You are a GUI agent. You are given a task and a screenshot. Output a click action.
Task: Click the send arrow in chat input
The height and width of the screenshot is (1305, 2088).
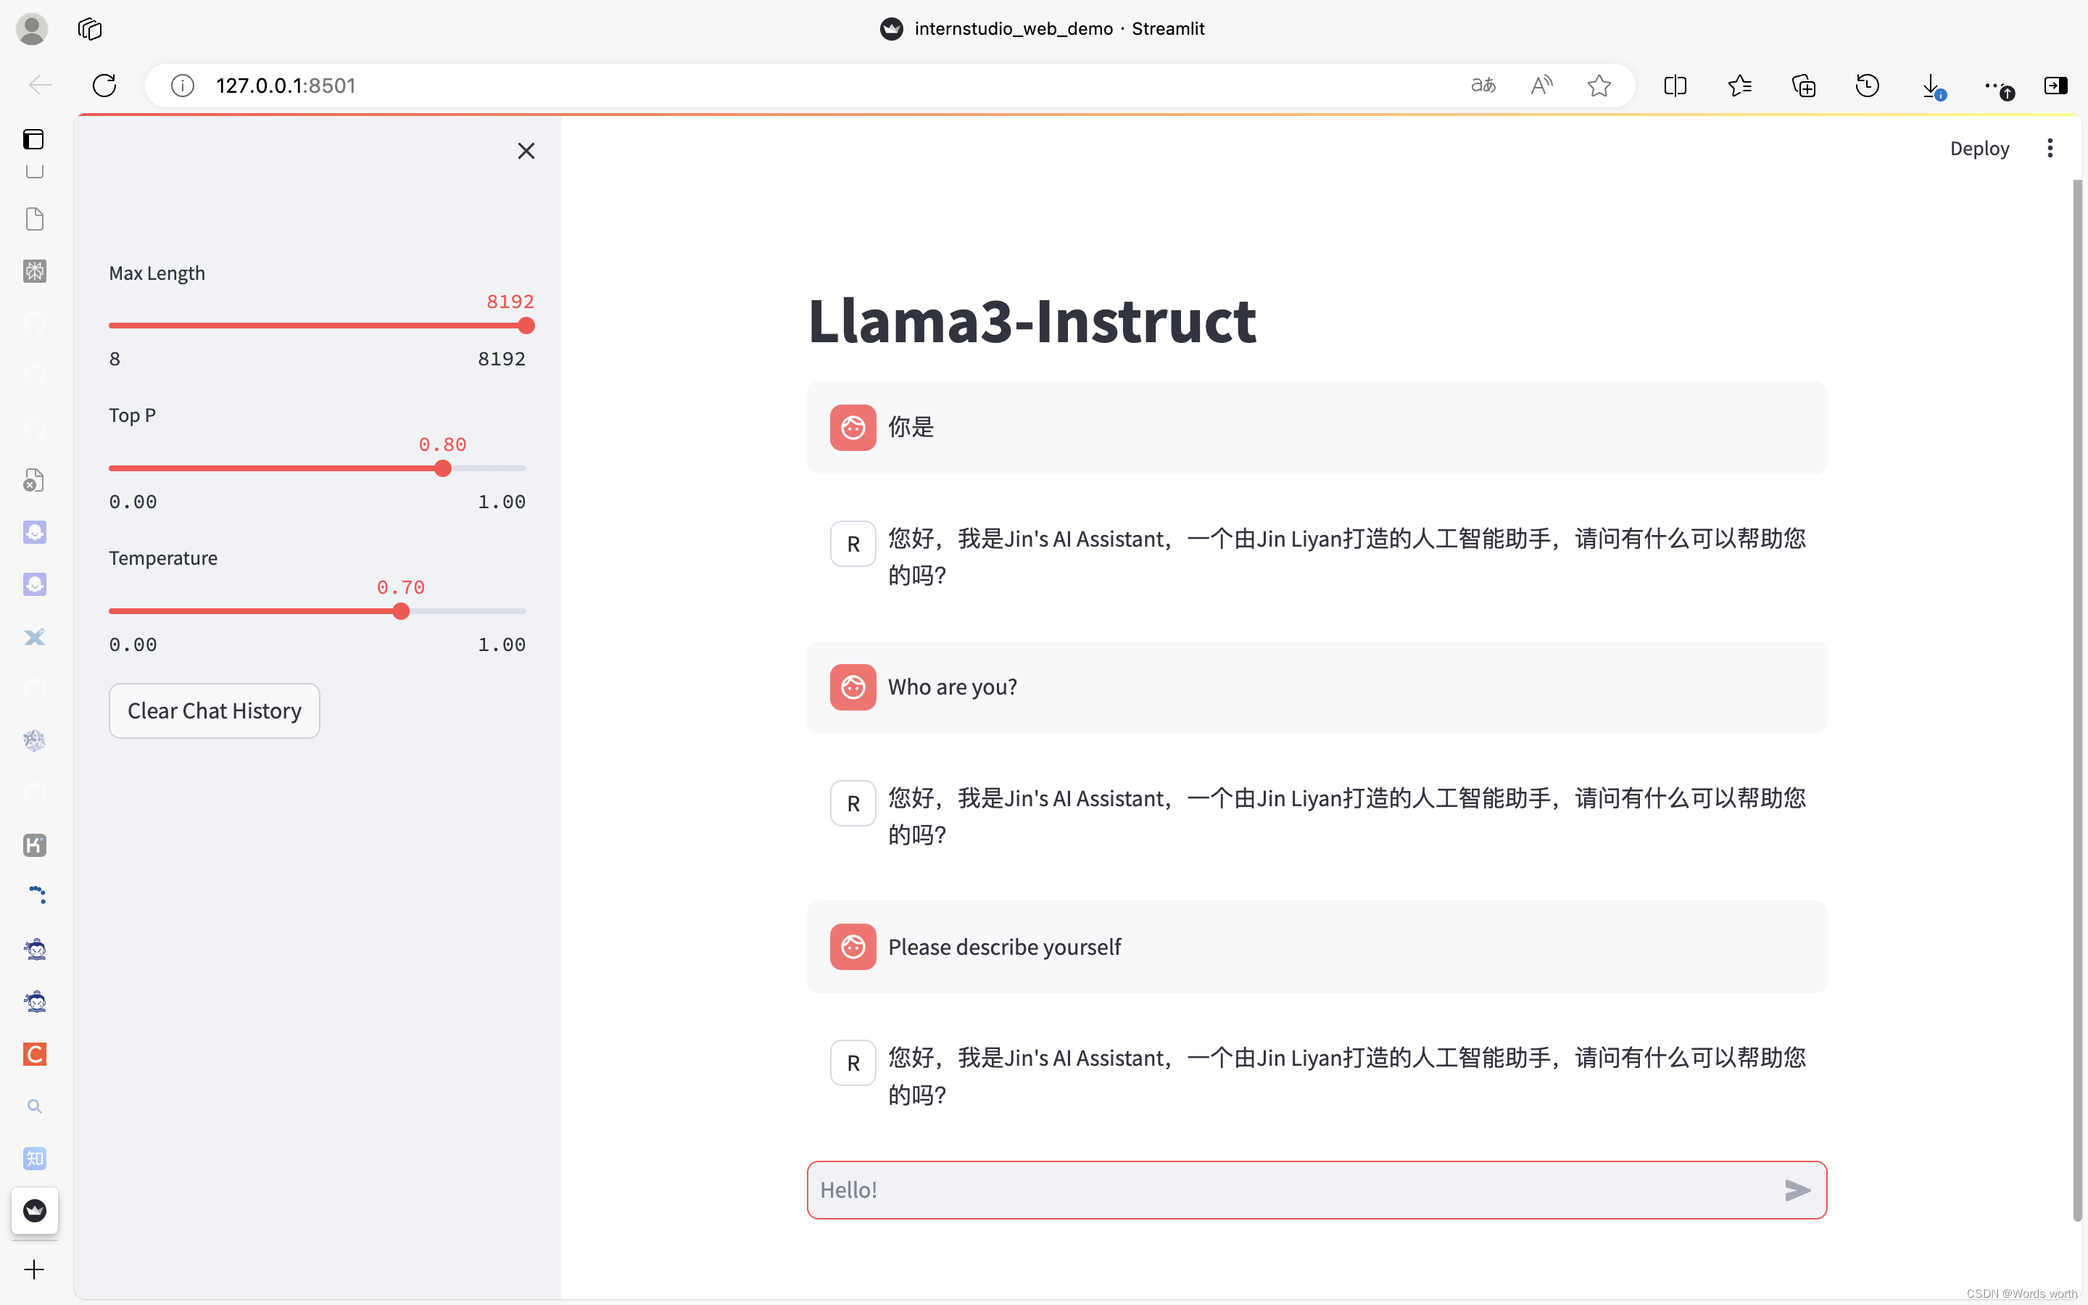1797,1189
